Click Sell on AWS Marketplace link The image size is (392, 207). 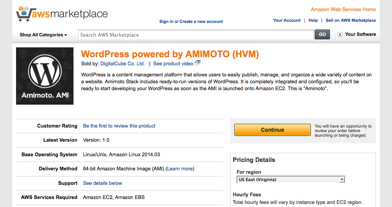(x=351, y=21)
